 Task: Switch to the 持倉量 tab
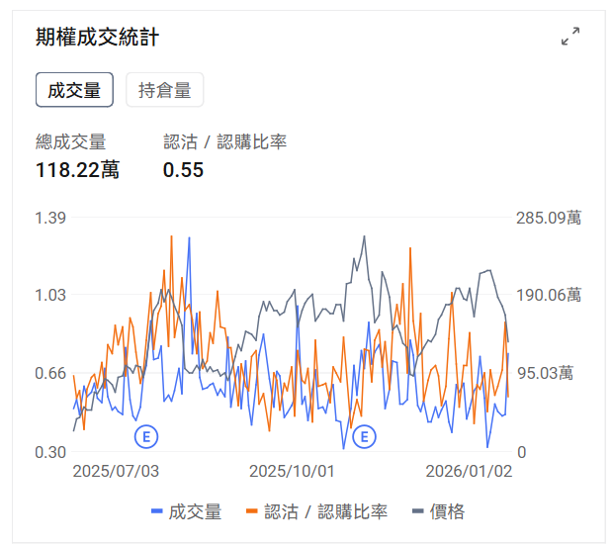click(164, 90)
